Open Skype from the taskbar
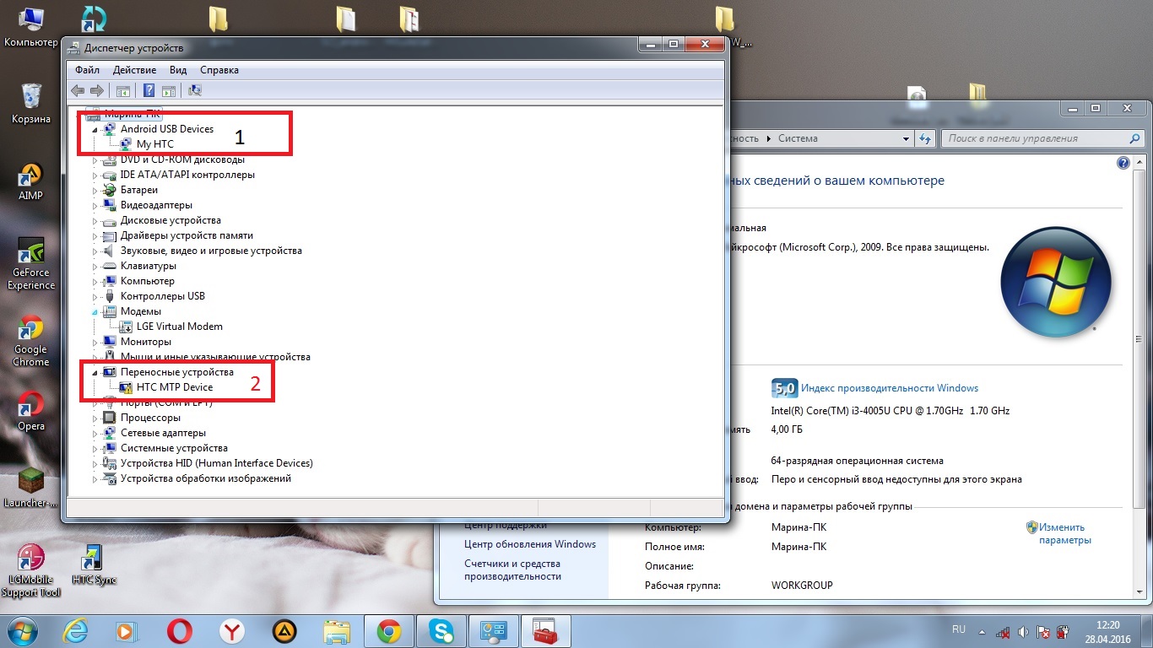The width and height of the screenshot is (1153, 648). click(440, 631)
